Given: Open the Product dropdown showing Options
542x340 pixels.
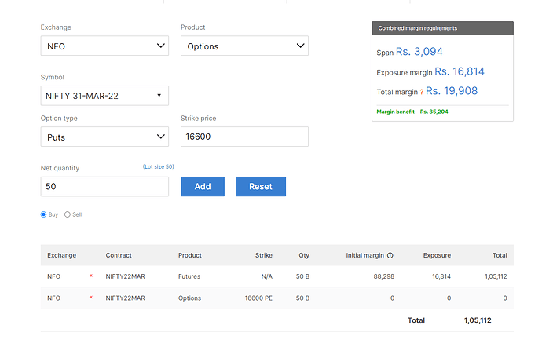Looking at the screenshot, I should 244,46.
